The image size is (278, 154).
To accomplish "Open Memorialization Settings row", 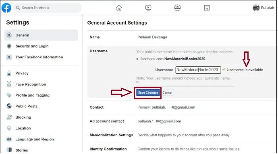I will point(182,135).
